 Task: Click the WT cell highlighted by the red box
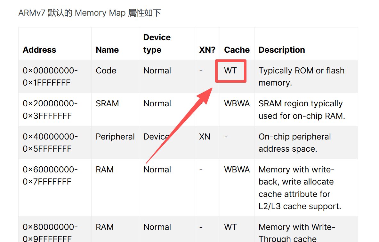[x=230, y=71]
